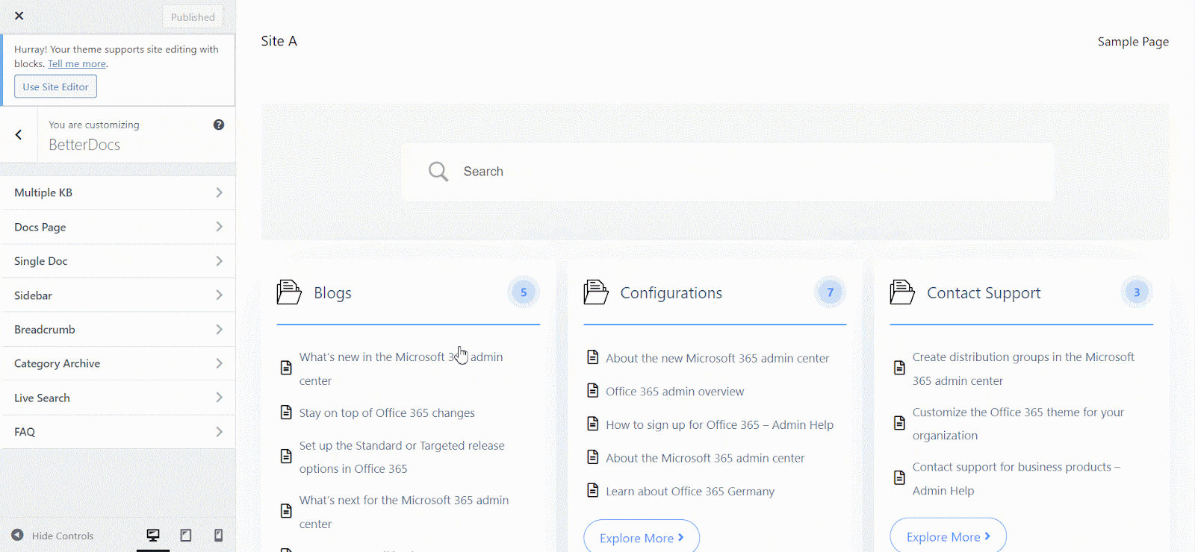Open the Configurations category heading
The image size is (1195, 552).
click(x=671, y=293)
